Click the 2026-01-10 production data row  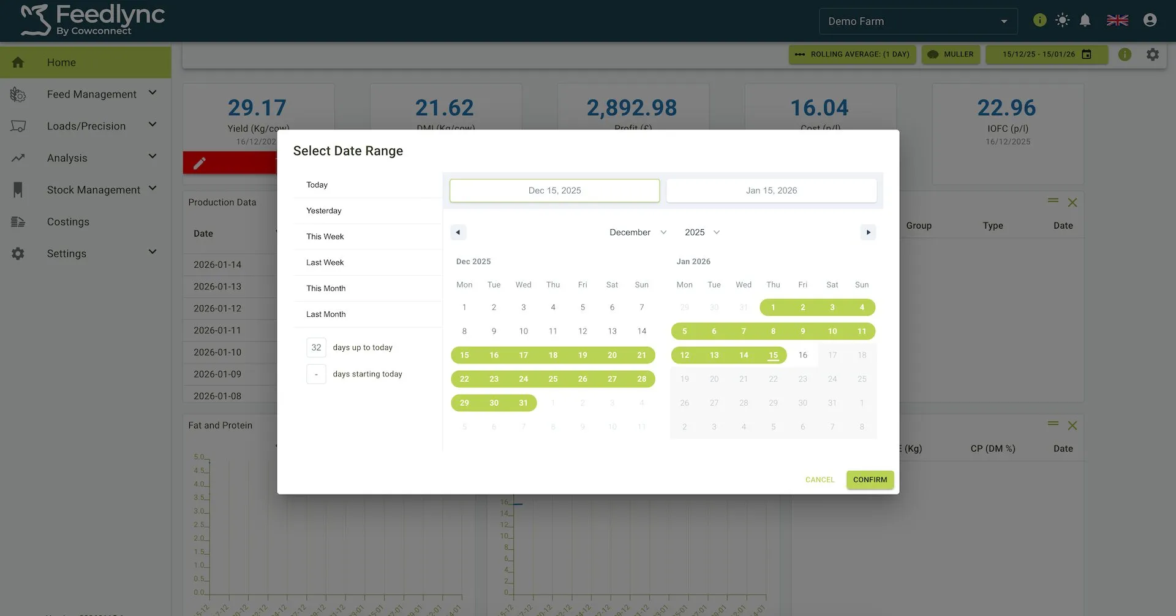pos(230,352)
